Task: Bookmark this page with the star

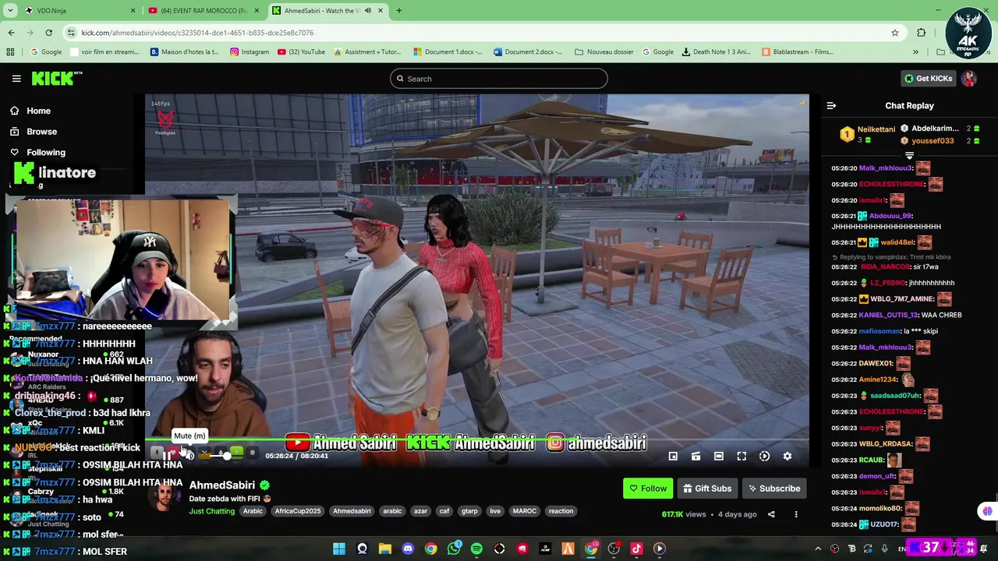Action: (x=895, y=33)
